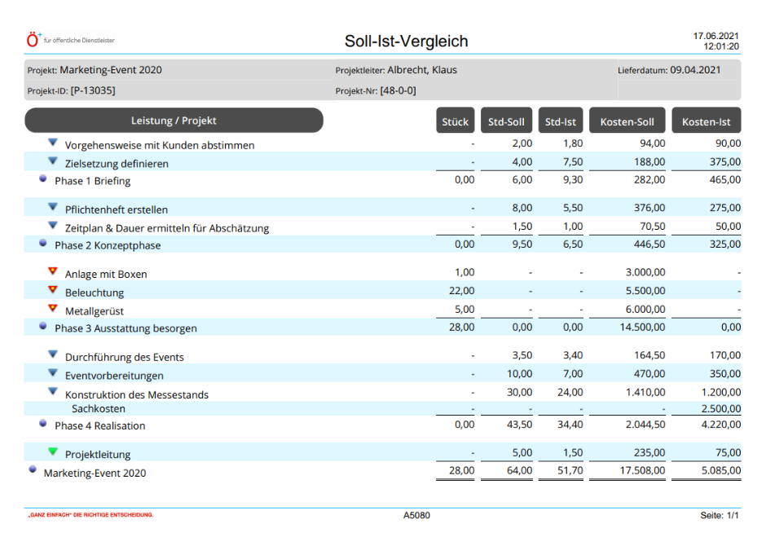Click the blue triangle beside Konstruktion des Messestands
The width and height of the screenshot is (766, 537).
53,391
